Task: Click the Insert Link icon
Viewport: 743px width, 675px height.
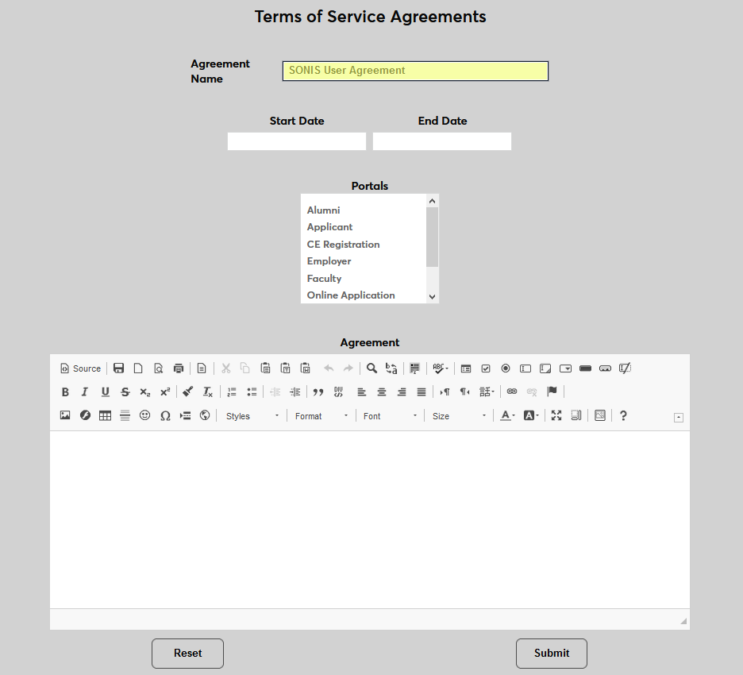Action: [x=512, y=392]
